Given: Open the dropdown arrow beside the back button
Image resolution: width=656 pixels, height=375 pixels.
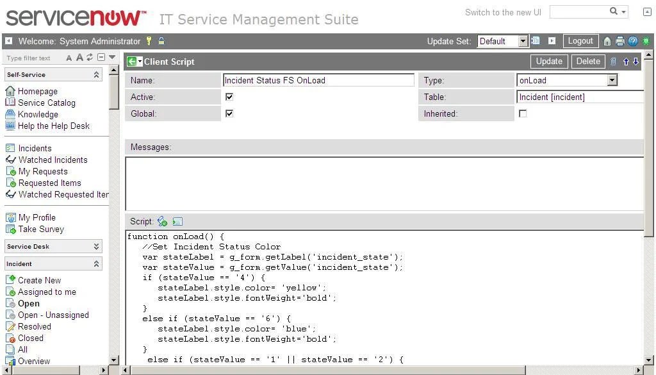Looking at the screenshot, I should coord(140,62).
